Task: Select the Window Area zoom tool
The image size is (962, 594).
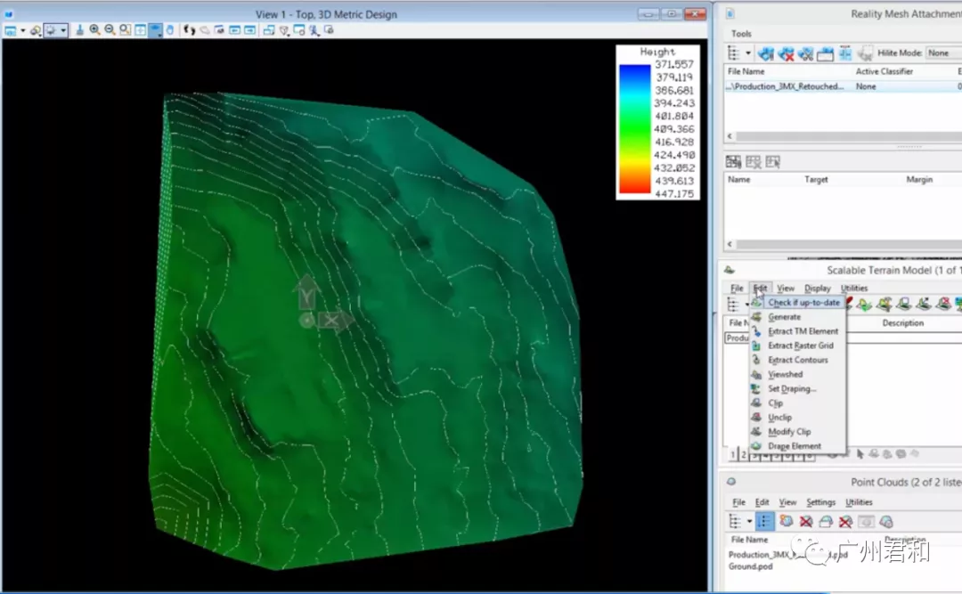Action: (x=126, y=30)
